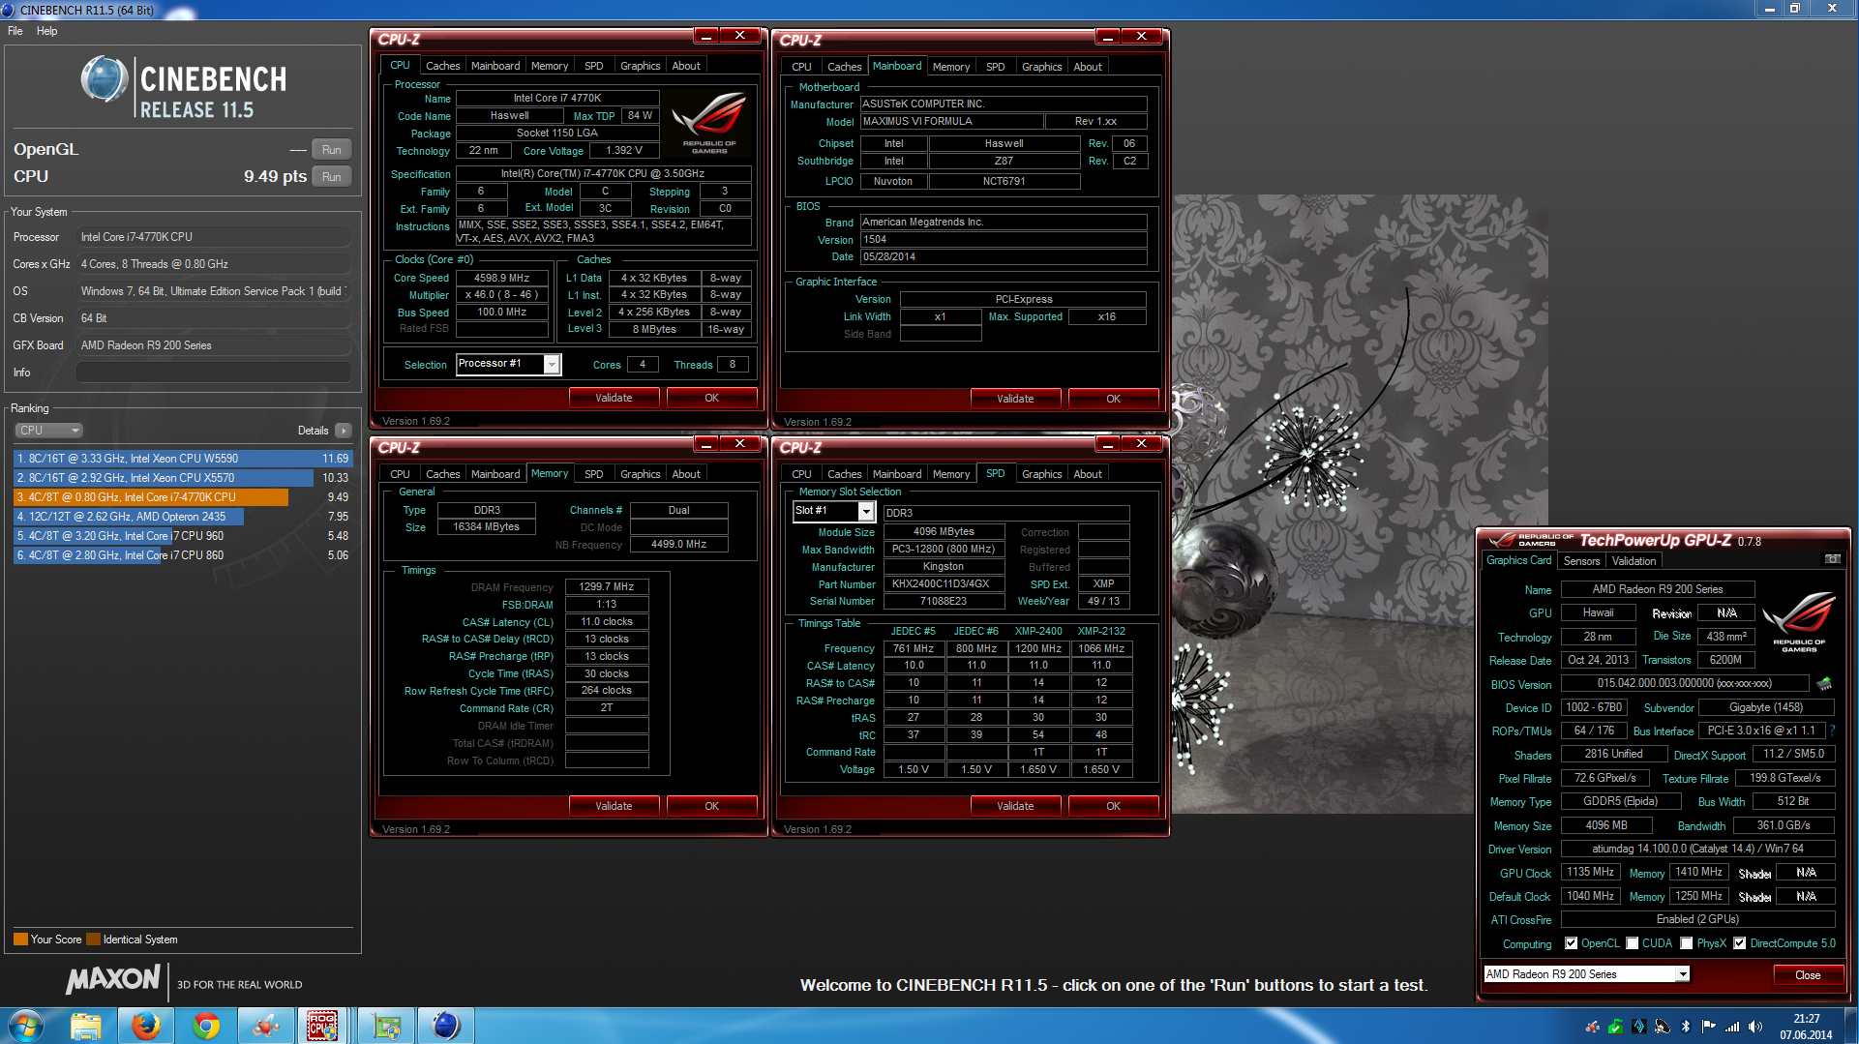Click BIOS Version field in GPU-Z
Screen dimensions: 1859x1044
[1684, 684]
